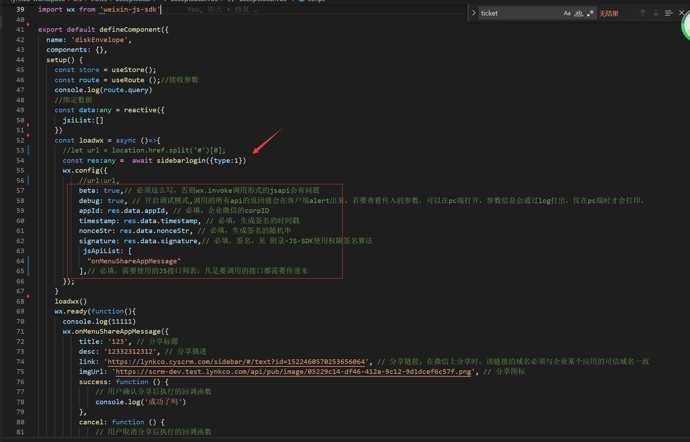Open the lynkco.cyscrm.com sidebar link
690x442 pixels.
click(x=236, y=362)
